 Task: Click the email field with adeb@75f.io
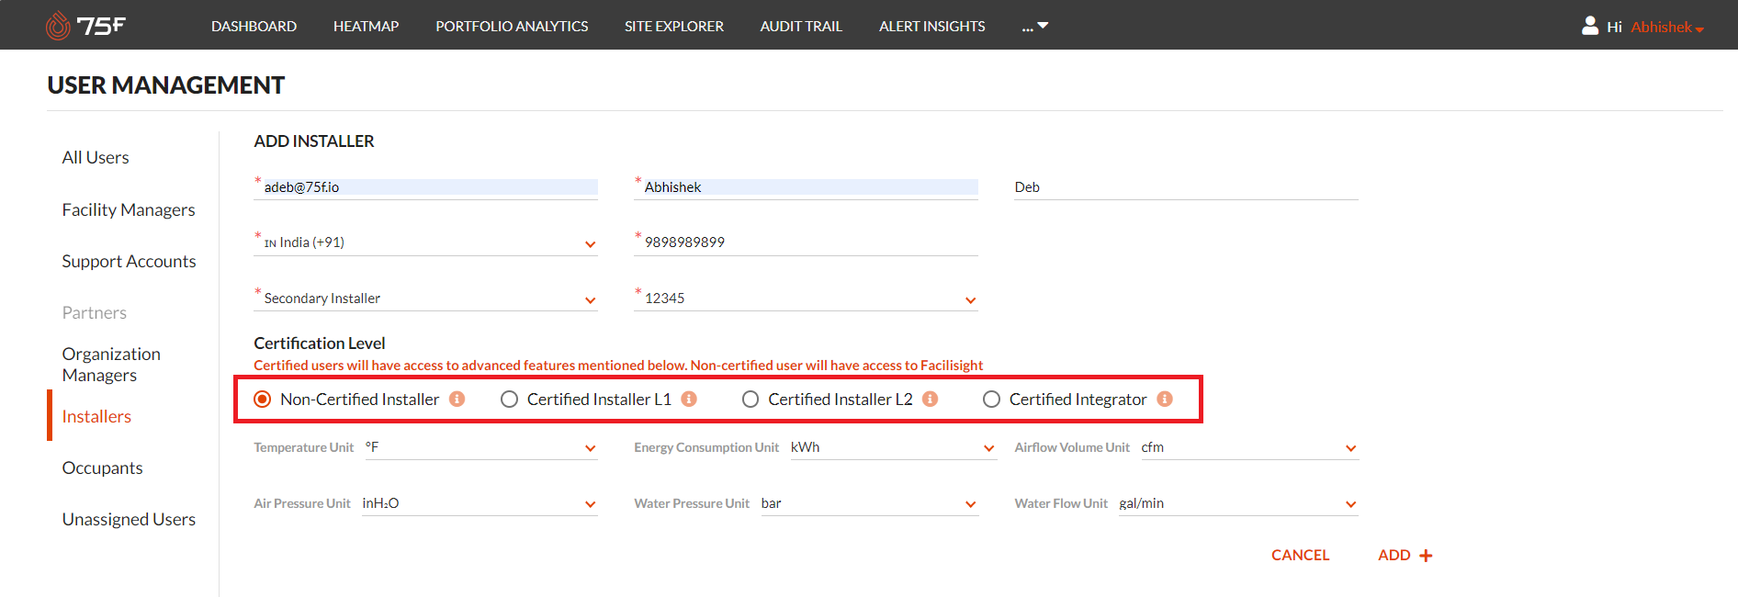click(426, 187)
